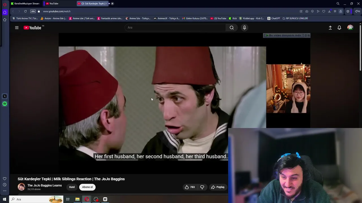Image resolution: width=362 pixels, height=203 pixels.
Task: Open Opera search tabs magnifier
Action: pos(338,3)
